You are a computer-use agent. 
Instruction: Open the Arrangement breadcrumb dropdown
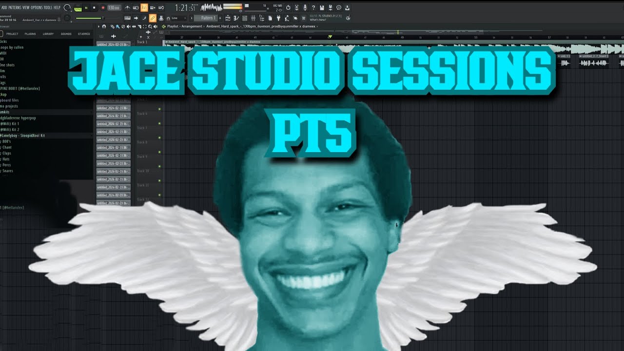tap(193, 26)
